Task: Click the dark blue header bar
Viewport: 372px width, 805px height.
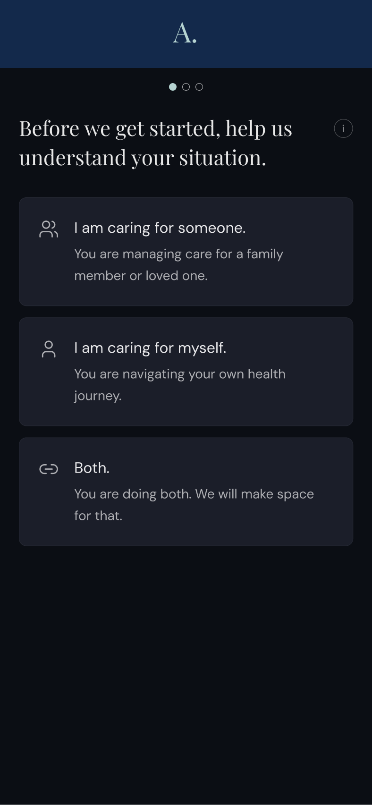Action: coord(186,34)
